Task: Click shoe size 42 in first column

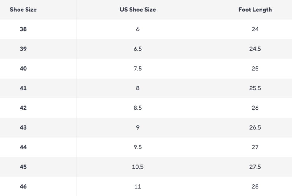Action: click(23, 108)
